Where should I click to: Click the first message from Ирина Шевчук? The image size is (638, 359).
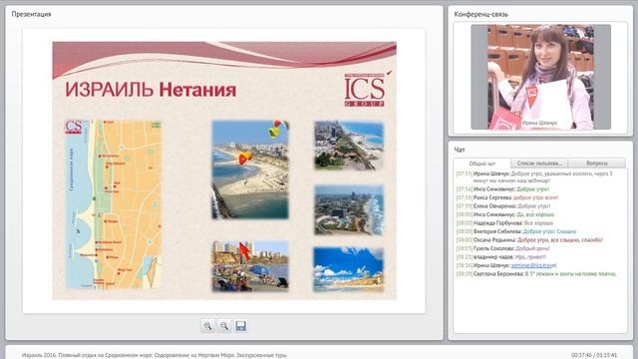534,177
